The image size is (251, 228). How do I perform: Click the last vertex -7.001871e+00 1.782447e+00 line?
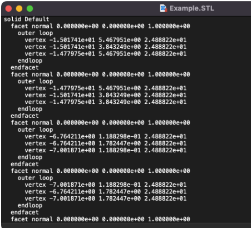(106, 199)
